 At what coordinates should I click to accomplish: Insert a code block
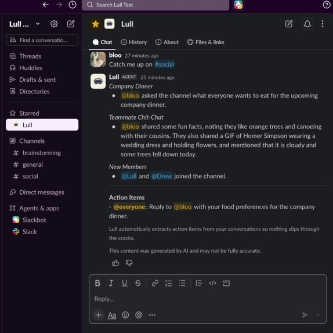coord(226,283)
